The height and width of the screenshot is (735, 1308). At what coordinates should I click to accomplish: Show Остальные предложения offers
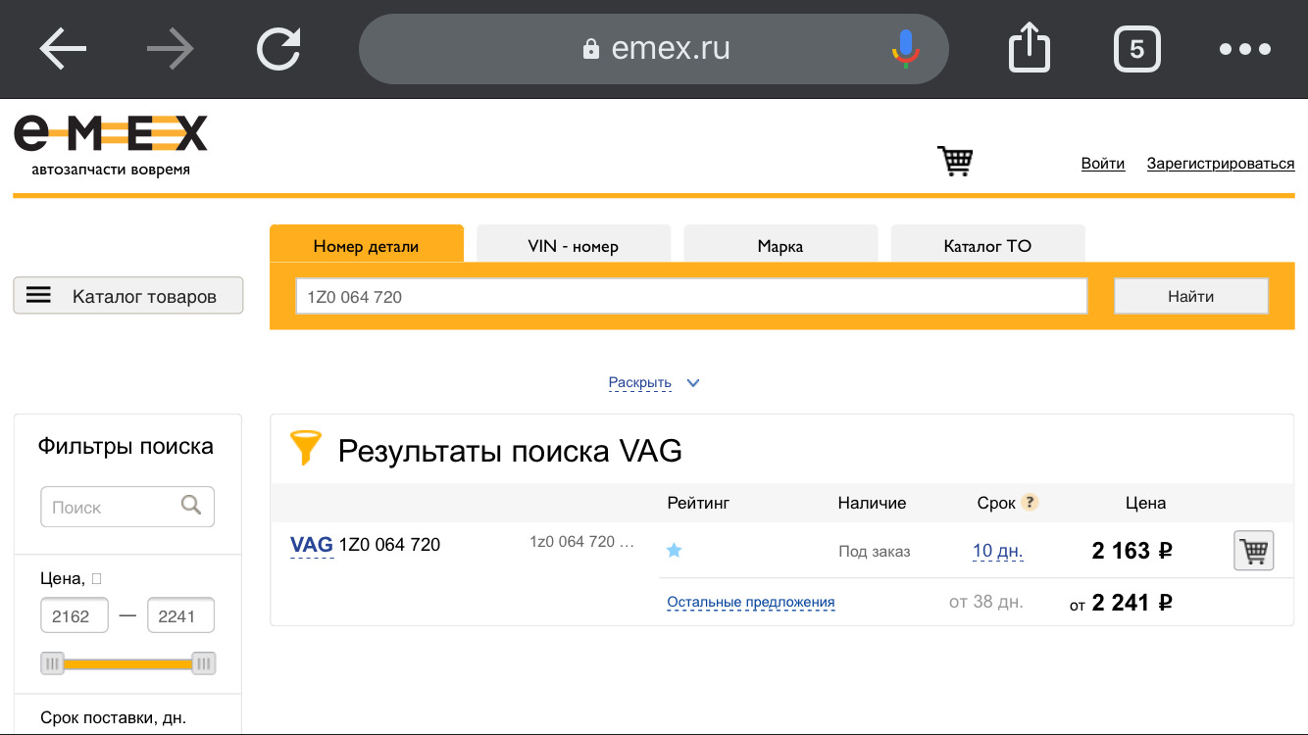click(750, 603)
